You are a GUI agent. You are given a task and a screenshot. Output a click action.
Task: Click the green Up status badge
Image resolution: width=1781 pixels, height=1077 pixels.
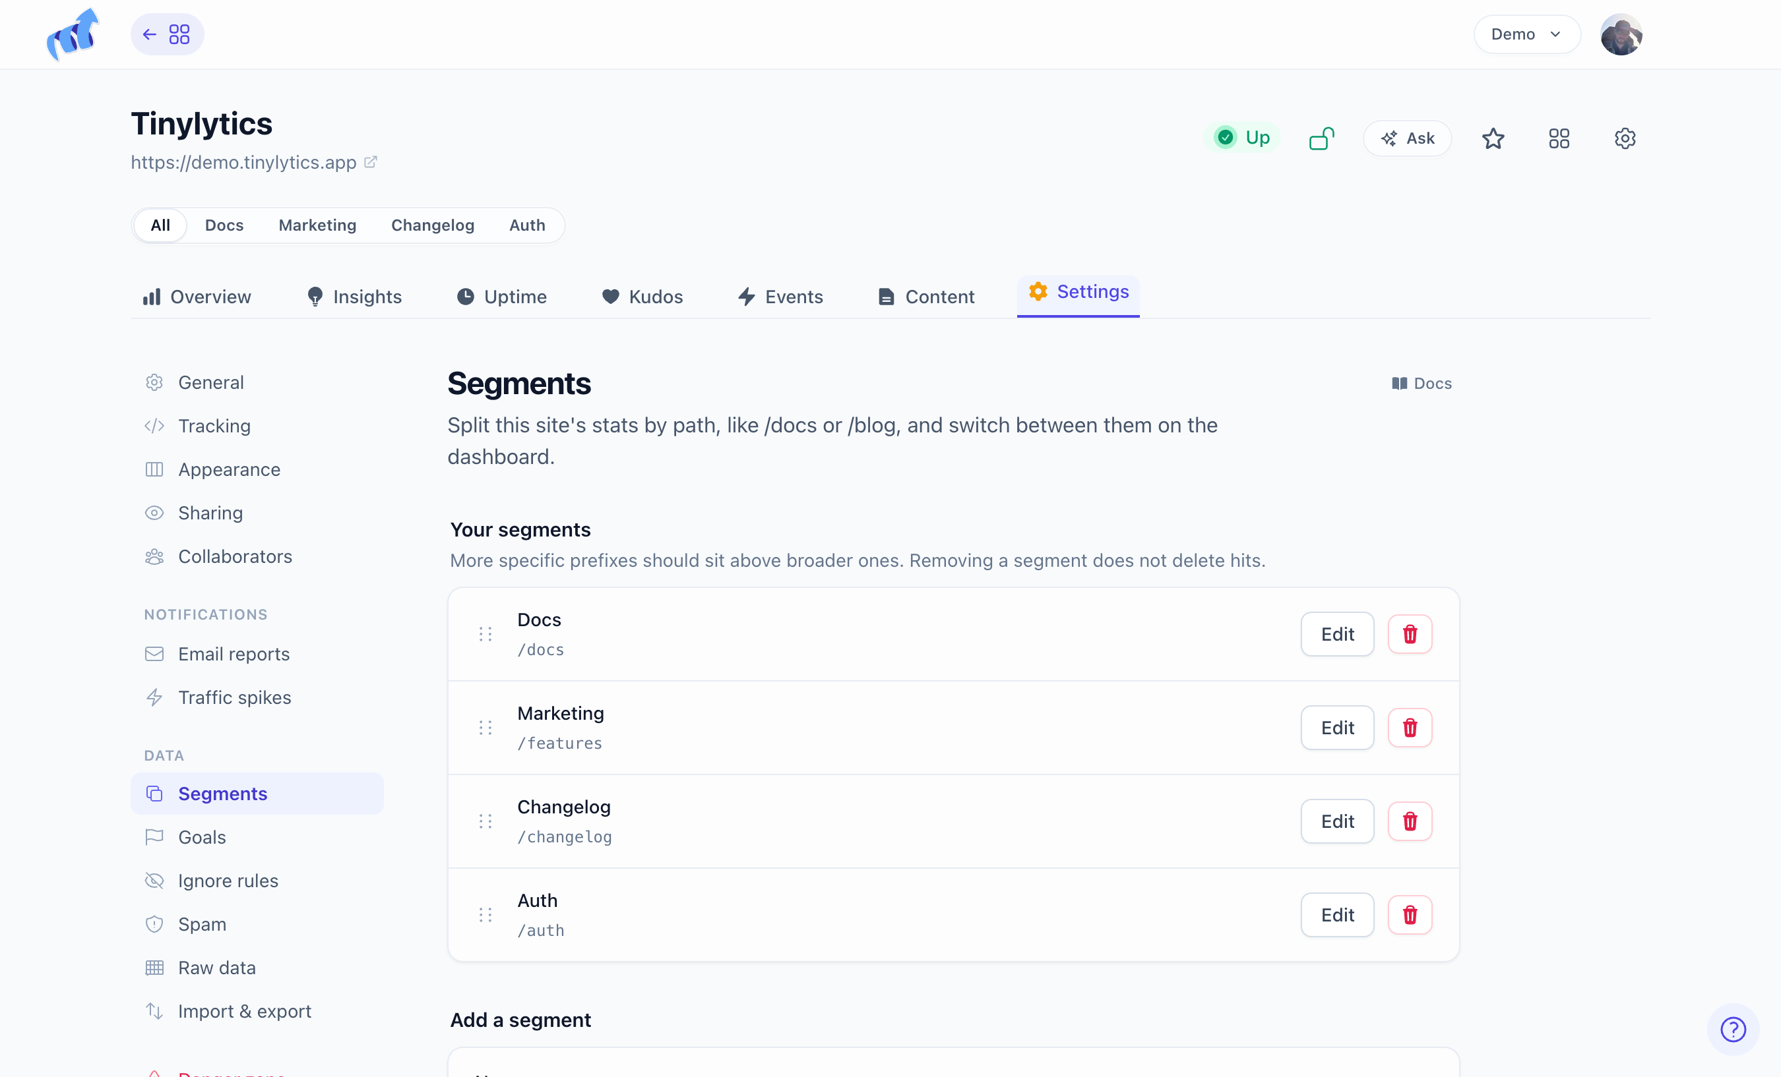point(1242,137)
